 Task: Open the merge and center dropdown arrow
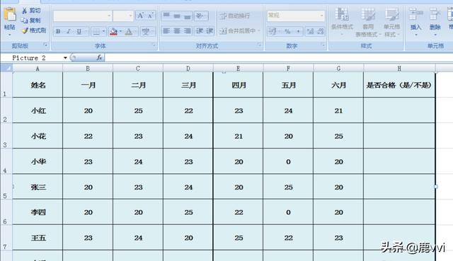(x=259, y=30)
